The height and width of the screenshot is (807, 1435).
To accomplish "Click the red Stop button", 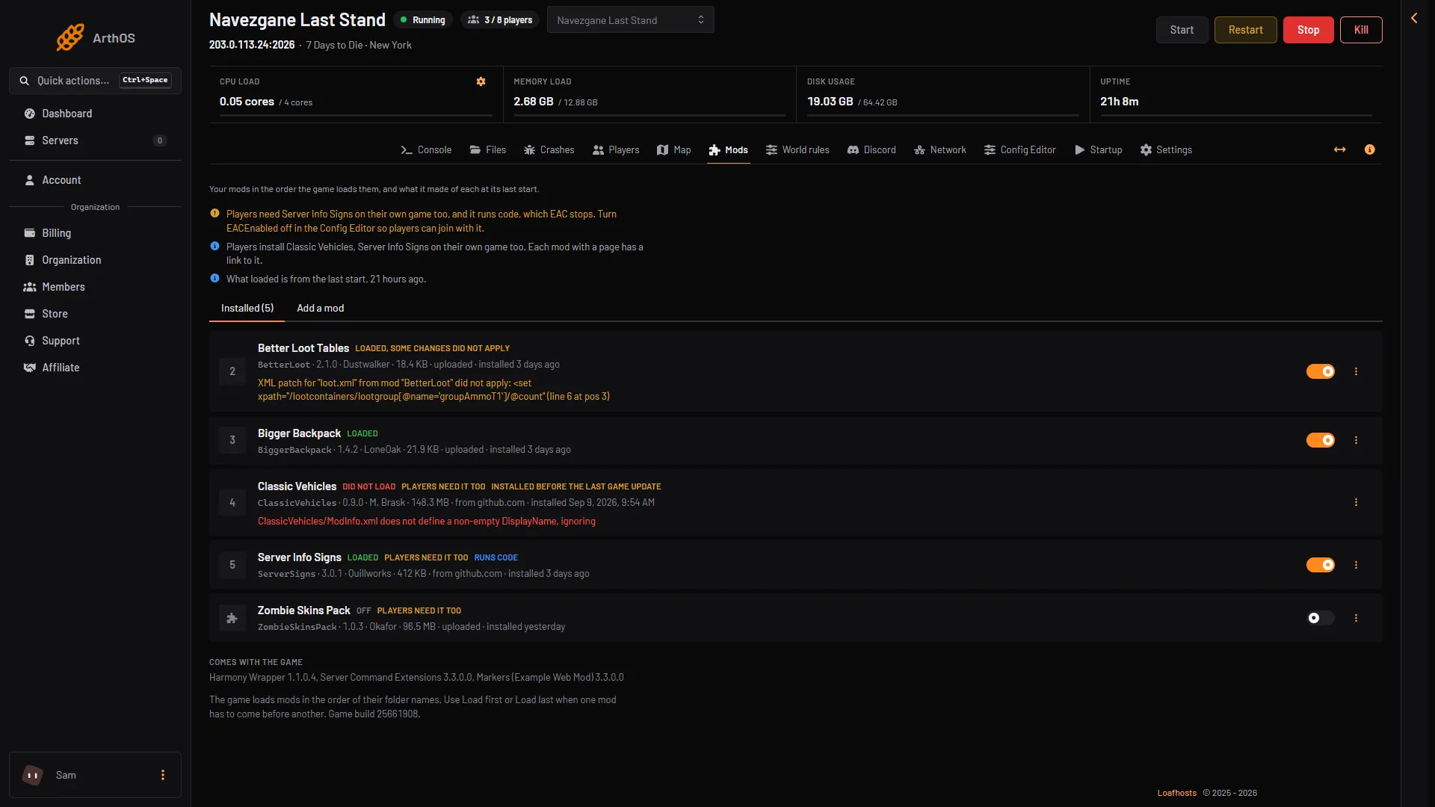I will [1308, 30].
